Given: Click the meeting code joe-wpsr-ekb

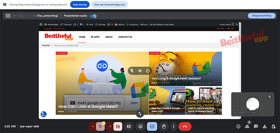Looking at the screenshot, I should click(x=29, y=126).
